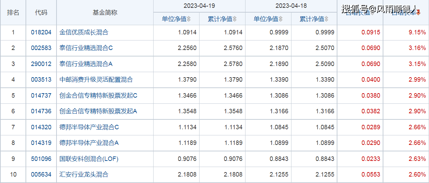The height and width of the screenshot is (183, 429).
Task: Click sort icon beside 2023-04-18 累计净值
Action: point(327,19)
